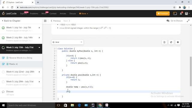This screenshot has height=108, width=192.
Task: Click Week 2 completed check circle
Action: click(3, 38)
